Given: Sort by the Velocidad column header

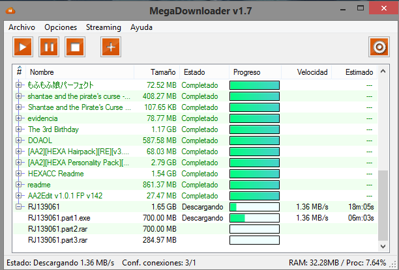Looking at the screenshot, I should [x=306, y=72].
